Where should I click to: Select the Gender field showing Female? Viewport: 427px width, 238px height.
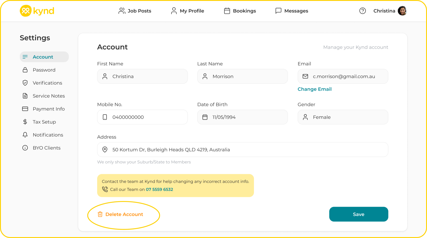[x=343, y=117]
